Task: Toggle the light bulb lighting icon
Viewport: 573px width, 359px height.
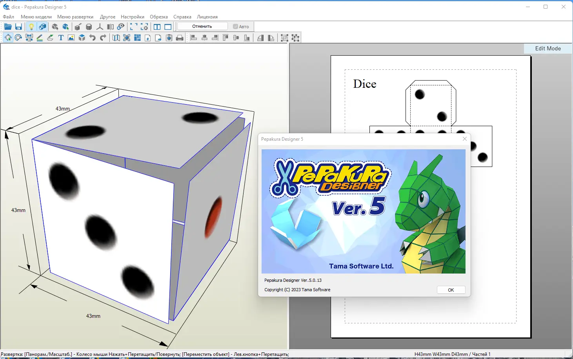Action: point(31,26)
